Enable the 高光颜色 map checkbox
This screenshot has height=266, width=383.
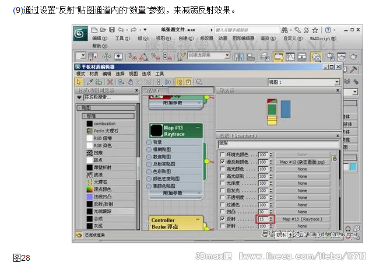pyautogui.click(x=222, y=169)
